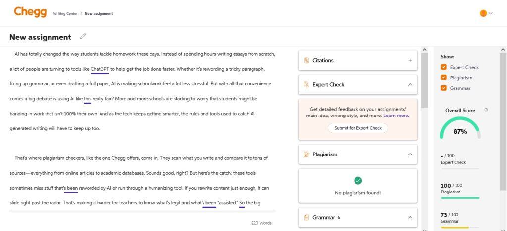Viewport: 507px width, 231px height.
Task: Click the New assignment page title
Action: (41, 37)
